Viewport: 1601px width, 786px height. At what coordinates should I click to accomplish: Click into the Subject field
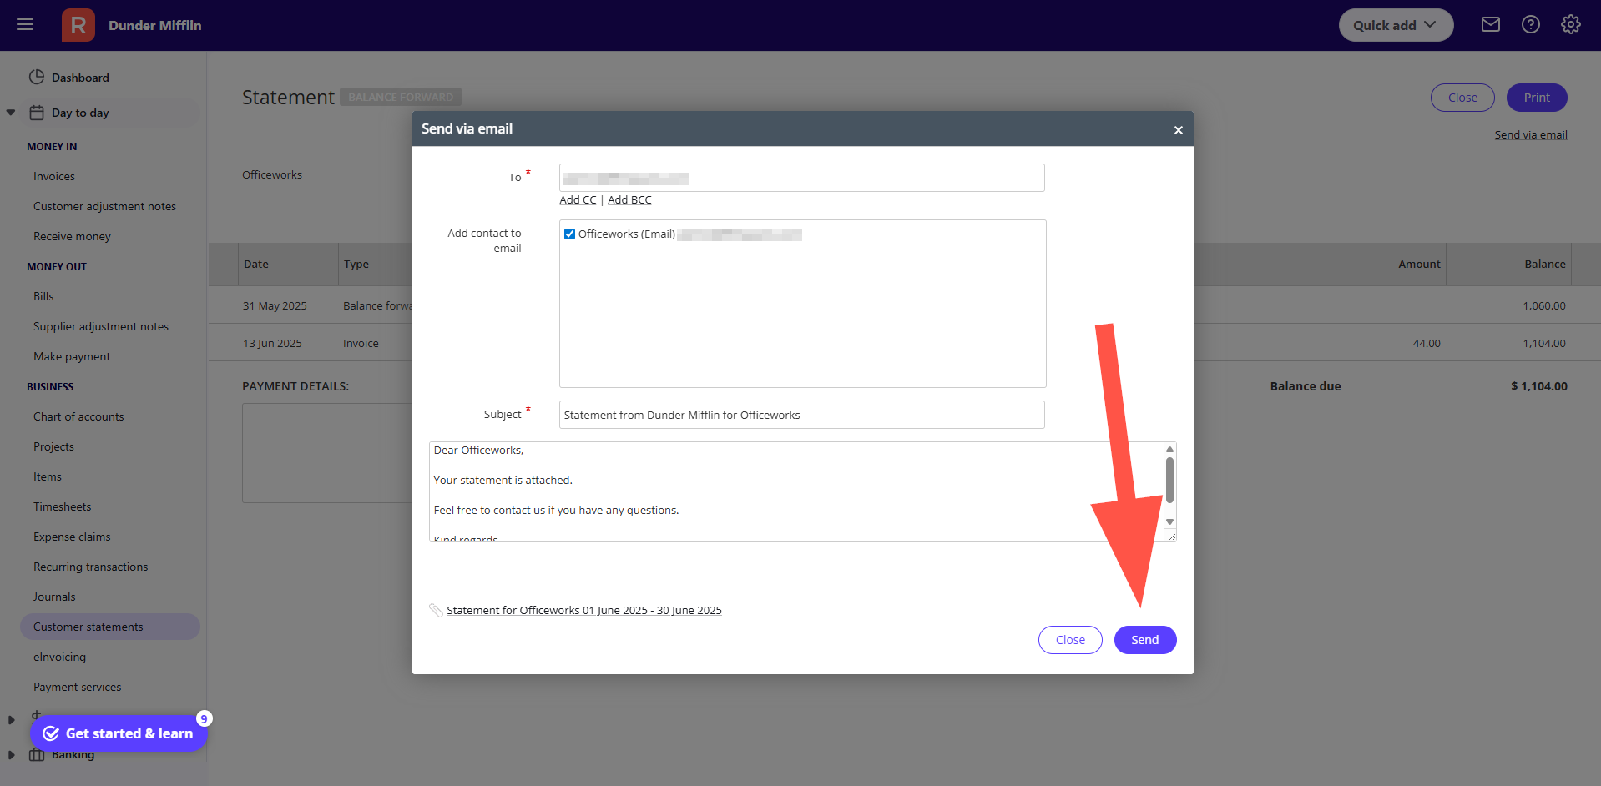(801, 415)
